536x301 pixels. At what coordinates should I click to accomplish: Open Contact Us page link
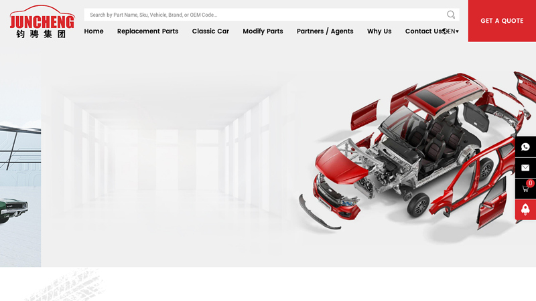pyautogui.click(x=423, y=31)
